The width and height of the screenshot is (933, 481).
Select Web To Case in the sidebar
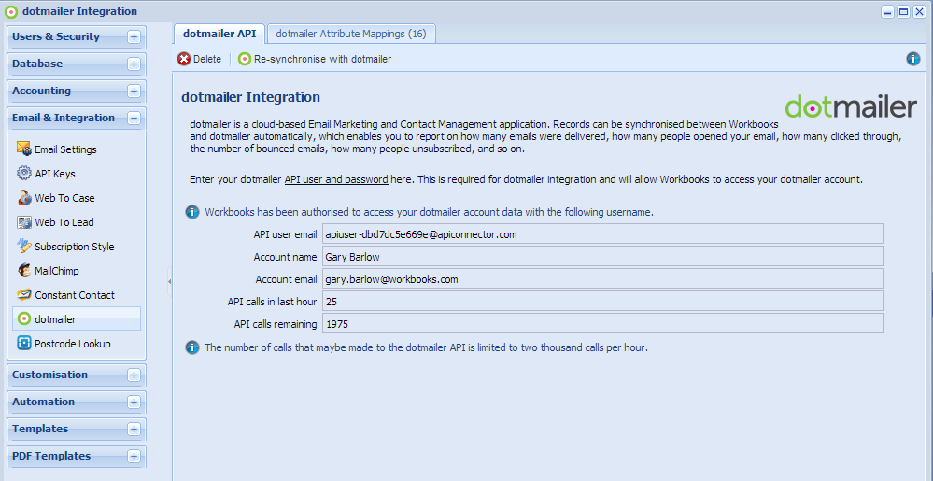[x=64, y=198]
